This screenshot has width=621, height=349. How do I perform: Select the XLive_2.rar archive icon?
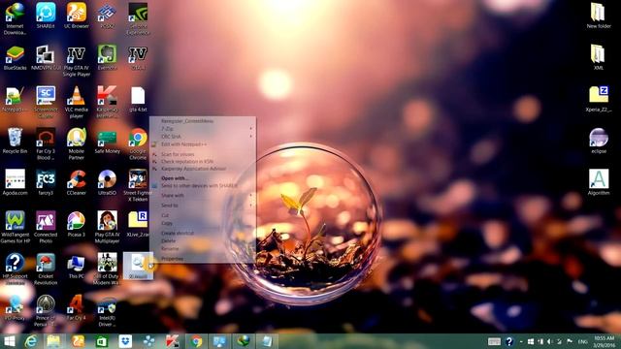point(138,224)
